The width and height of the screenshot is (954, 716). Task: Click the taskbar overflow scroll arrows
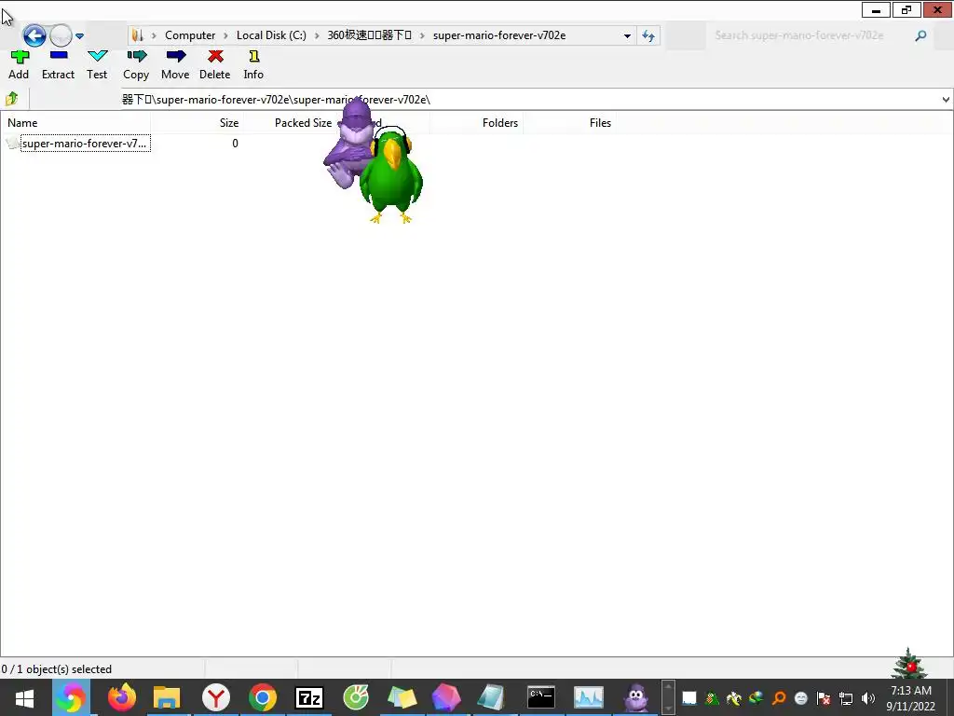[668, 697]
